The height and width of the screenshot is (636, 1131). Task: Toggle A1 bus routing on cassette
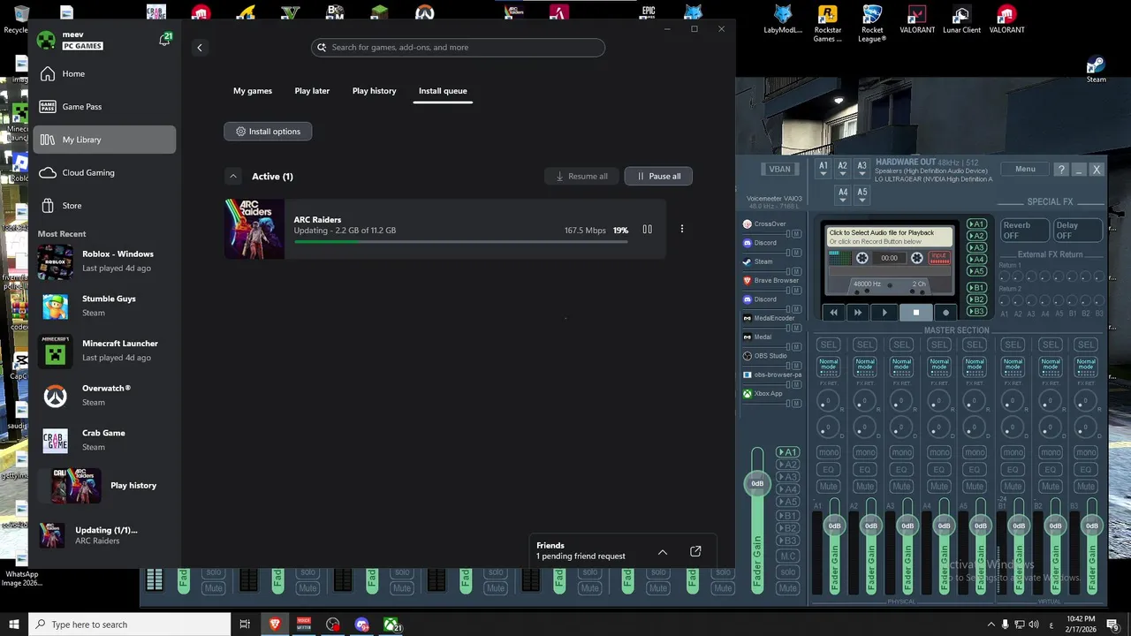[976, 224]
